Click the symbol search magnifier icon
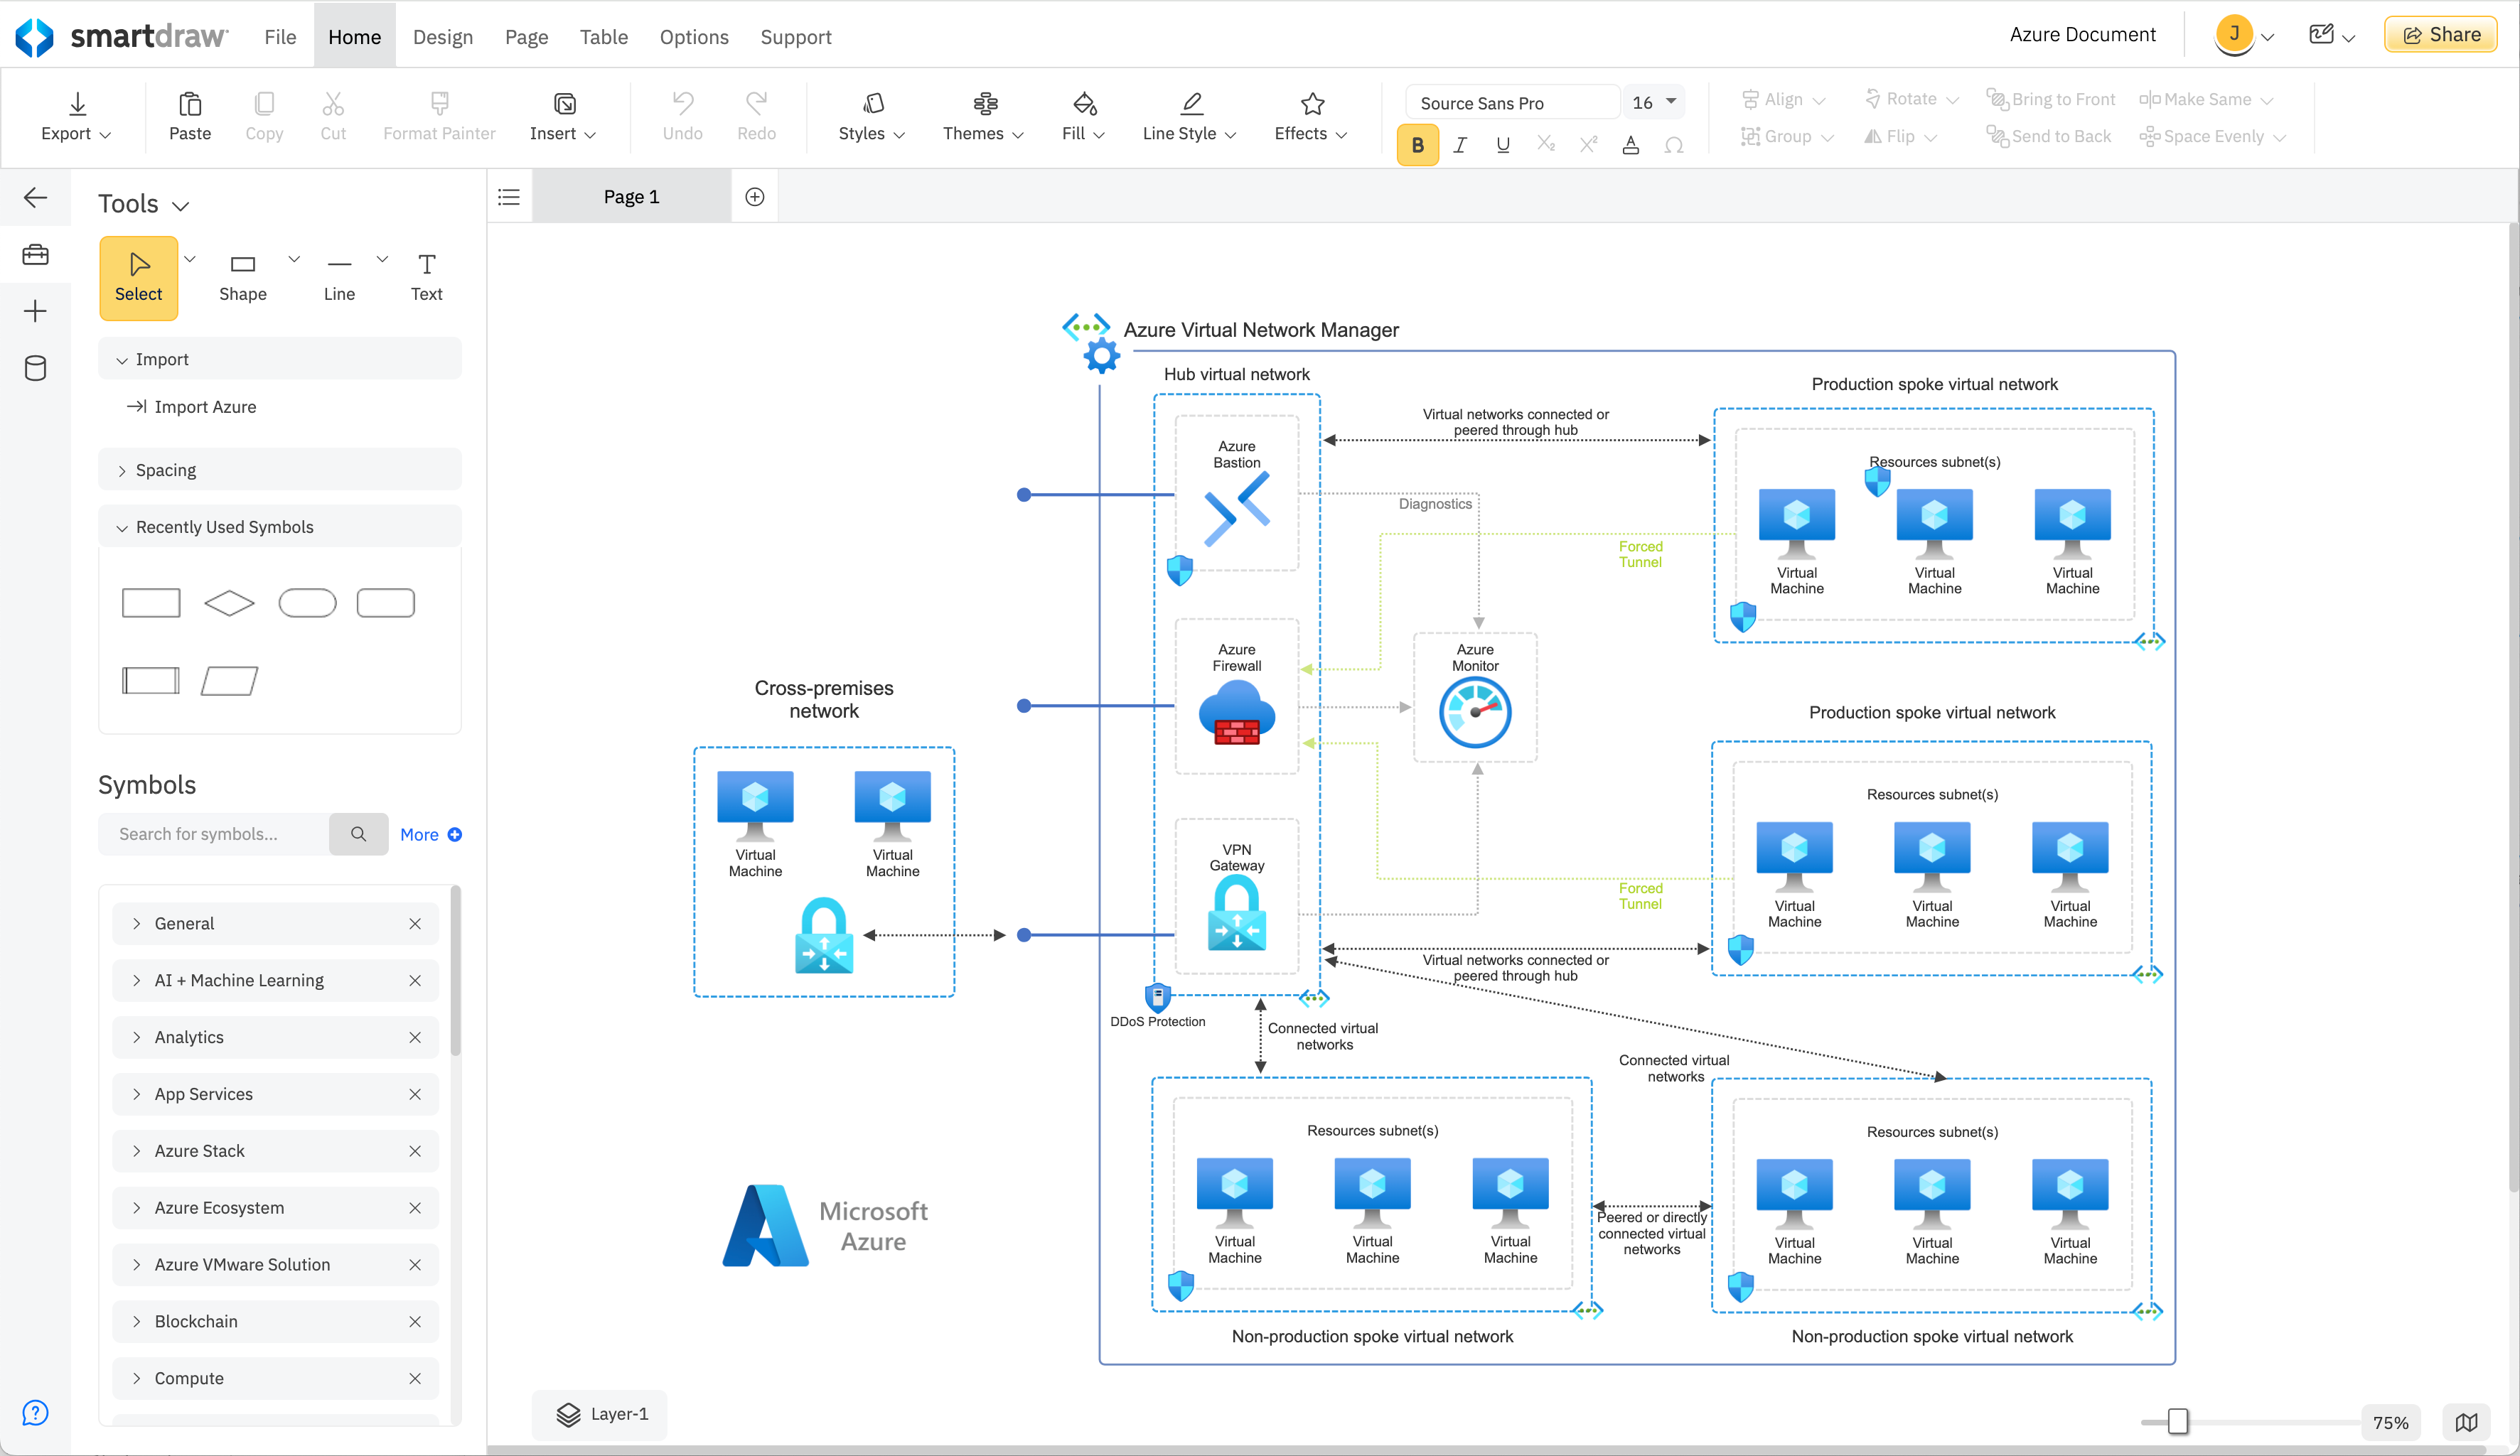2520x1456 pixels. coord(358,834)
